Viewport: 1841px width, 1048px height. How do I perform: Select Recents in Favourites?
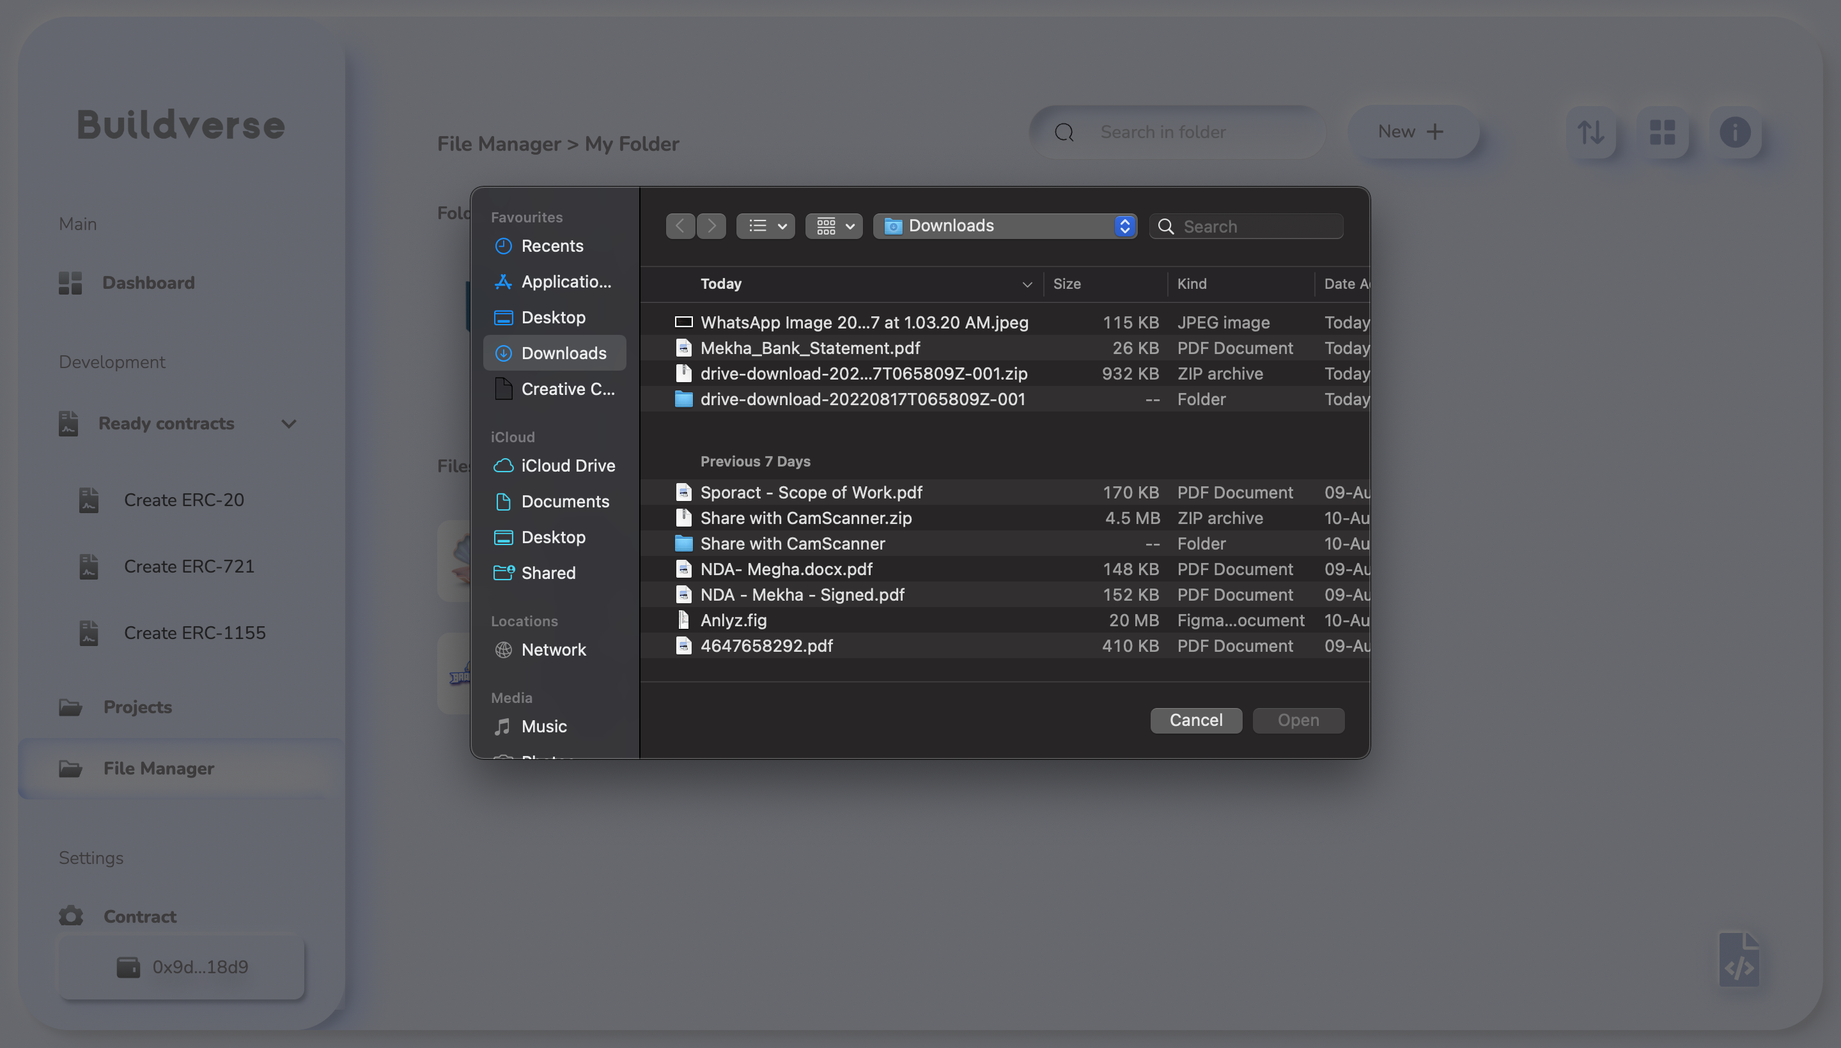click(552, 246)
